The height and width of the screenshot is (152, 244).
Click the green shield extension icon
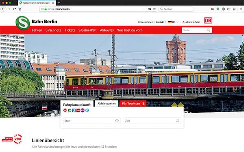click(x=218, y=9)
